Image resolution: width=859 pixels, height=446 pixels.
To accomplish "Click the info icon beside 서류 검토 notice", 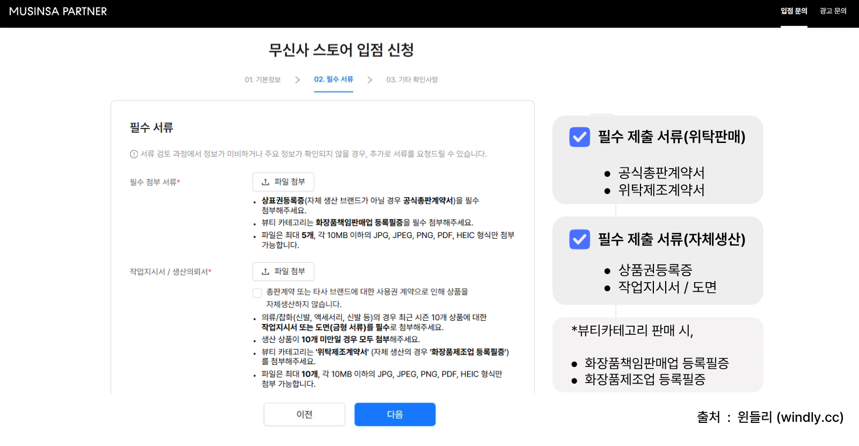I will pyautogui.click(x=134, y=154).
